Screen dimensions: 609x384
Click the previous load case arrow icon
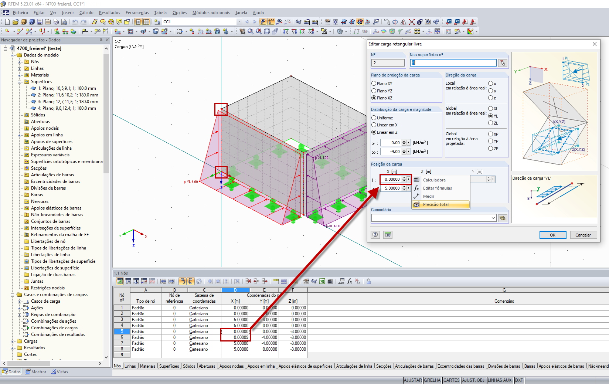[x=247, y=22]
